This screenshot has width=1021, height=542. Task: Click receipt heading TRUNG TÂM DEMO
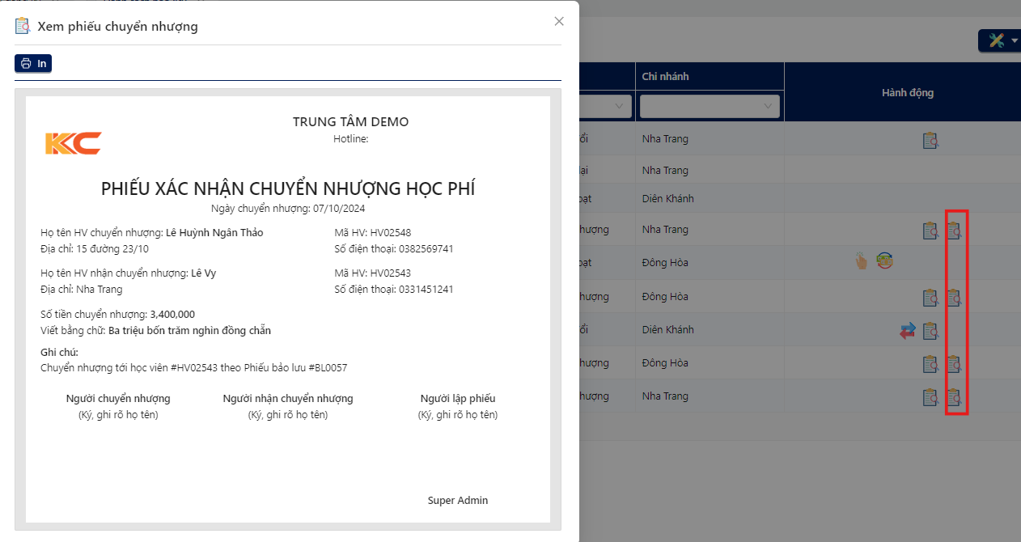click(x=351, y=122)
